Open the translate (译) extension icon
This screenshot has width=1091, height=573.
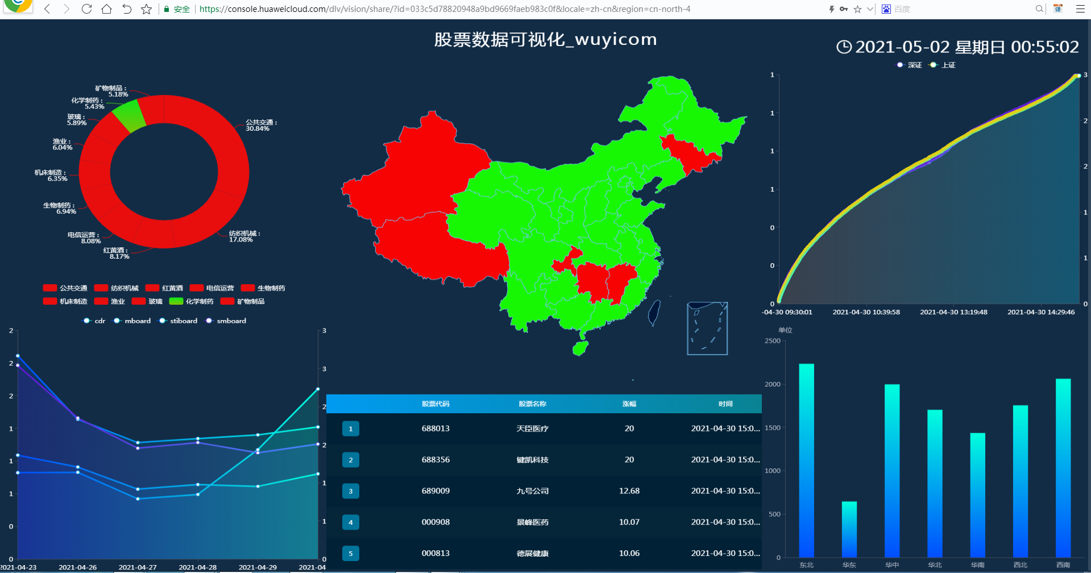[x=1058, y=9]
